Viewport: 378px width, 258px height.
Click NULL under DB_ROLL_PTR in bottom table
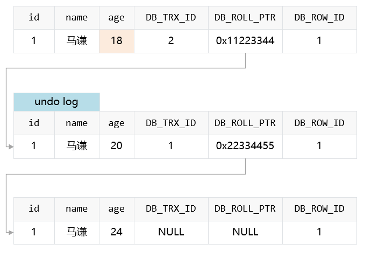pyautogui.click(x=245, y=232)
